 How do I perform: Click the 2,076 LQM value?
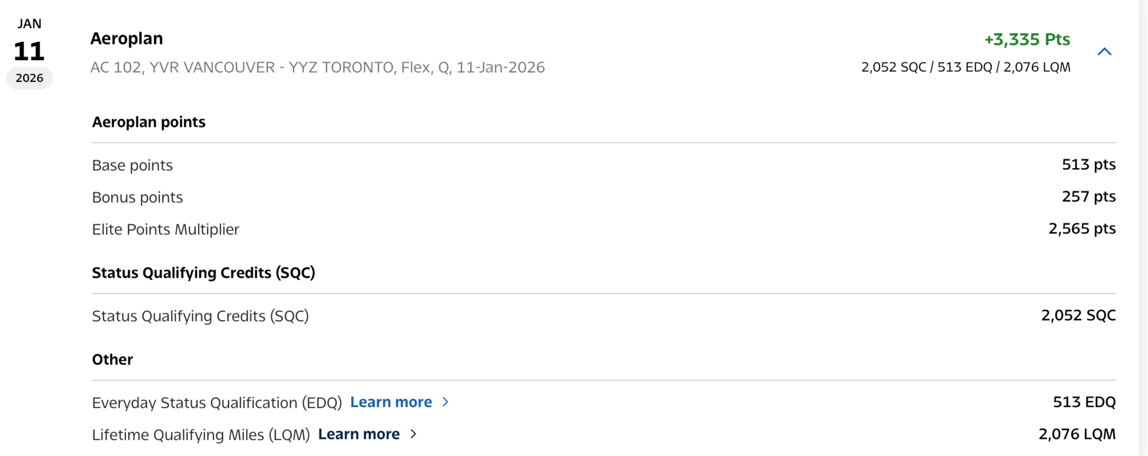(1077, 434)
